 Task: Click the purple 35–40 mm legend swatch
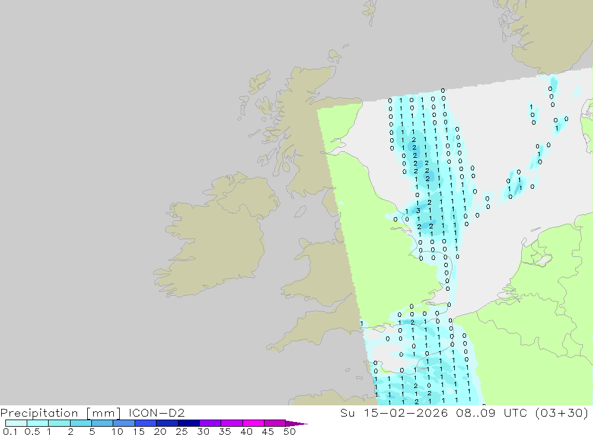pyautogui.click(x=231, y=423)
